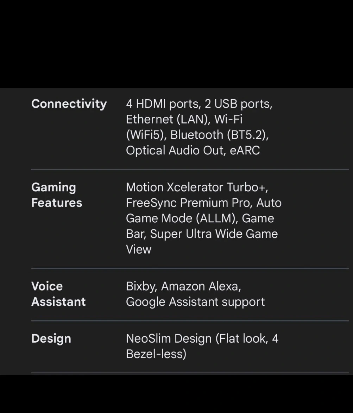Image resolution: width=353 pixels, height=413 pixels.
Task: Click the "Bixby" text
Action: [141, 287]
